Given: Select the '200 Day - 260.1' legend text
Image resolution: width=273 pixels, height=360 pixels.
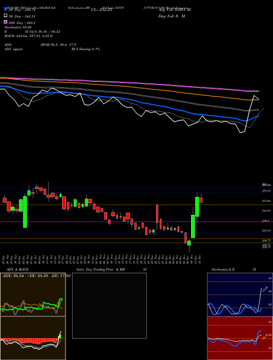Looking at the screenshot, I should click(22, 23).
